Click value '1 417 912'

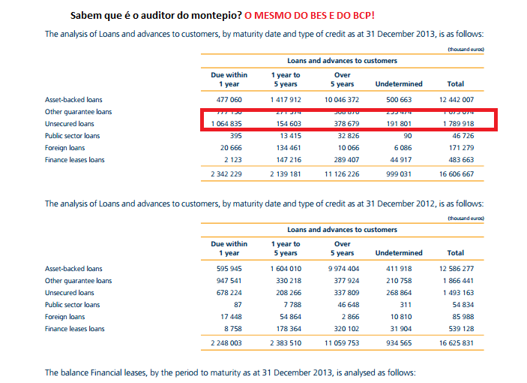point(286,100)
